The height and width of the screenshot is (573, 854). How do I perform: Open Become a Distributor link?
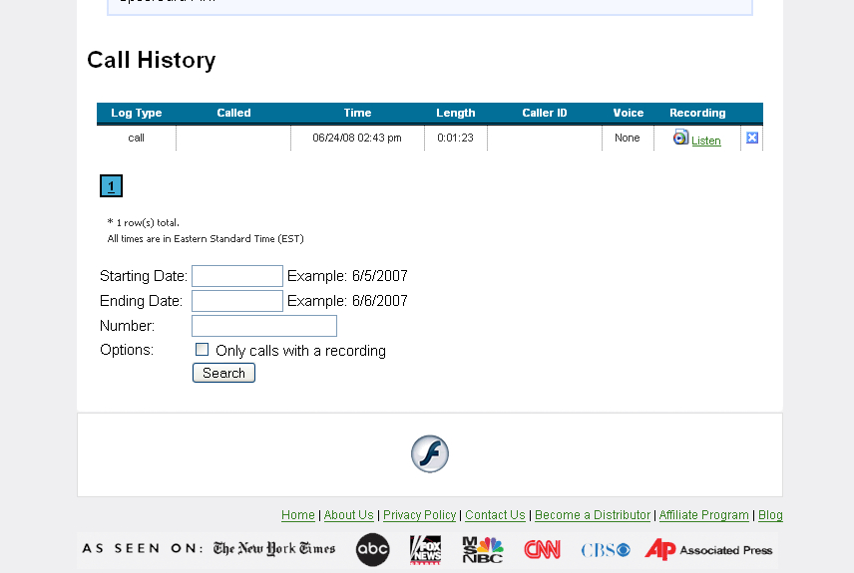[593, 515]
